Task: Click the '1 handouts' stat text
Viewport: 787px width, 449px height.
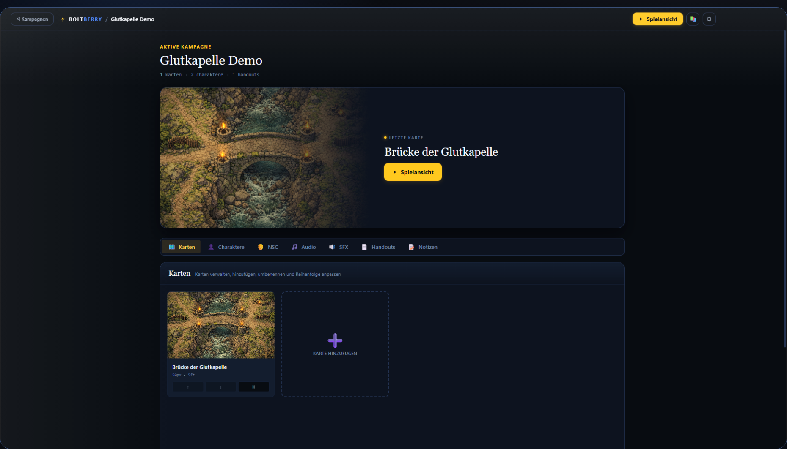Action: 246,75
